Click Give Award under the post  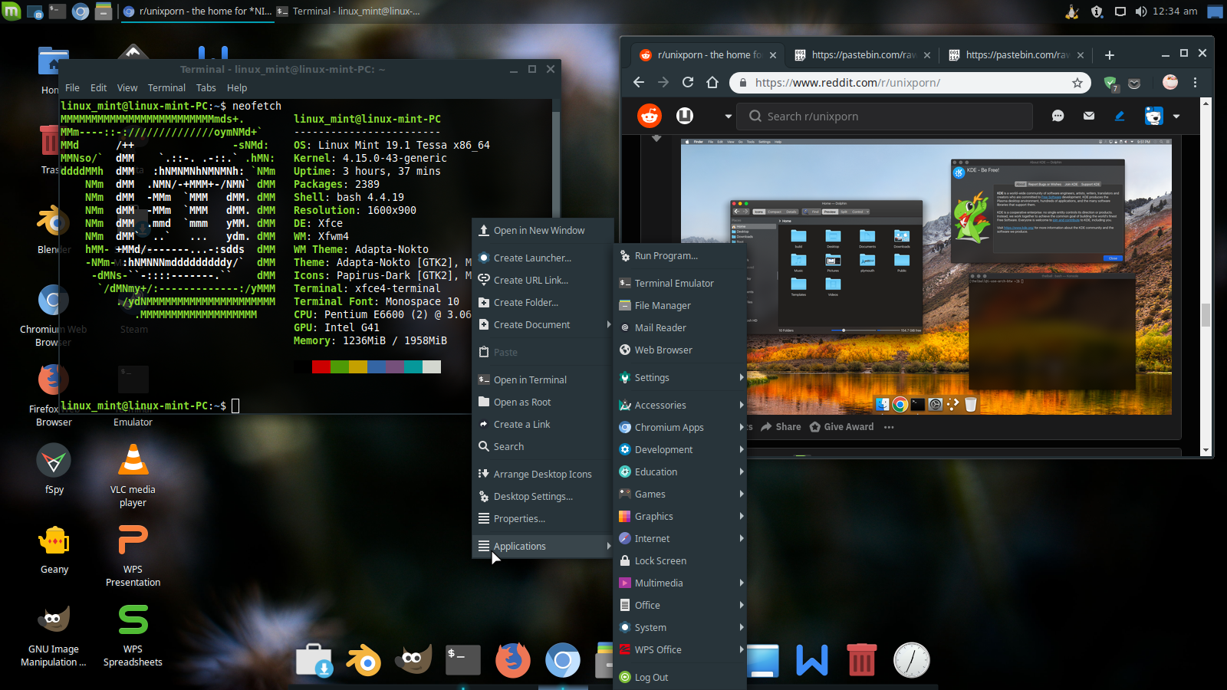click(841, 427)
